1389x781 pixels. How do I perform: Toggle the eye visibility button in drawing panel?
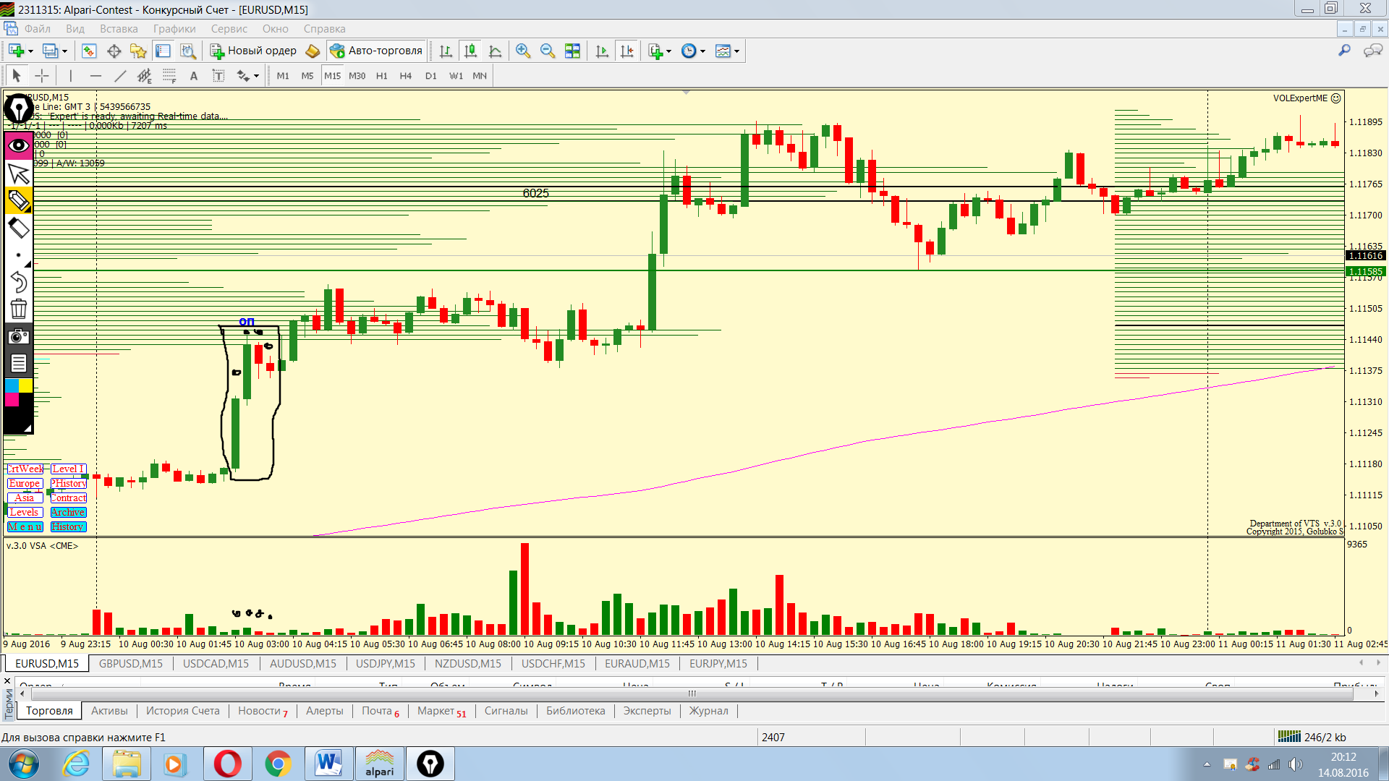(18, 145)
